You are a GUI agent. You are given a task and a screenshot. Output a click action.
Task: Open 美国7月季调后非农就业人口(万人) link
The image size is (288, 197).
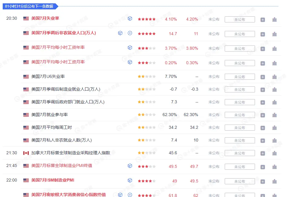64,33
